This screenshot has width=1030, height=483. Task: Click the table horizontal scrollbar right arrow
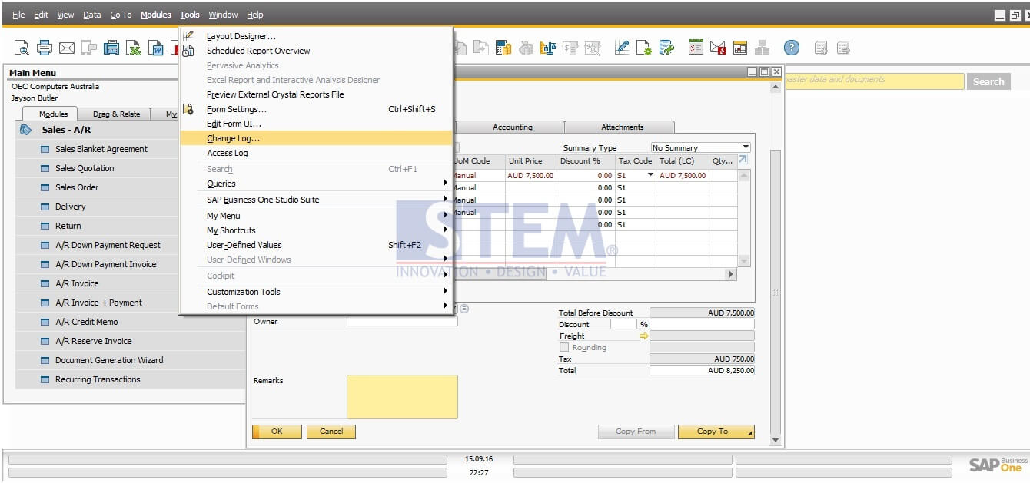point(731,274)
